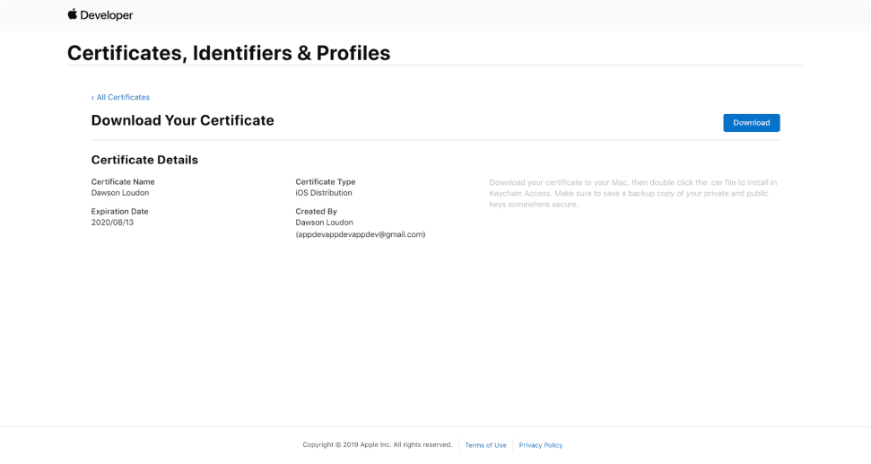Open the Privacy Policy link
The height and width of the screenshot is (464, 871).
[541, 445]
